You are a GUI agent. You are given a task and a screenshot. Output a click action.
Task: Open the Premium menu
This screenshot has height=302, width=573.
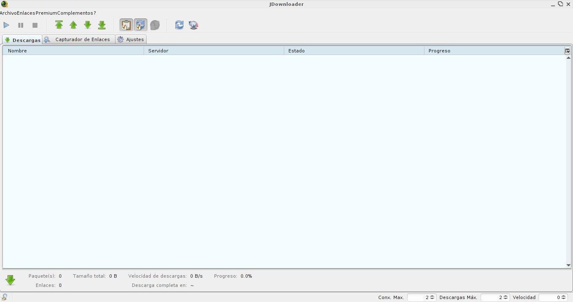click(x=46, y=13)
